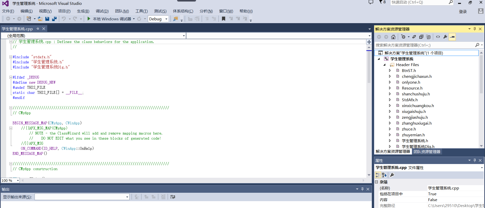Open the 生成(B) menu
The image size is (485, 208).
[83, 11]
